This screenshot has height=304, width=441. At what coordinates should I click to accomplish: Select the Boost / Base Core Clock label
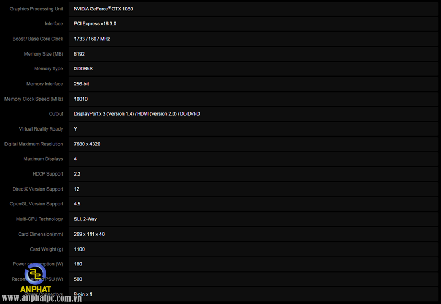[37, 39]
